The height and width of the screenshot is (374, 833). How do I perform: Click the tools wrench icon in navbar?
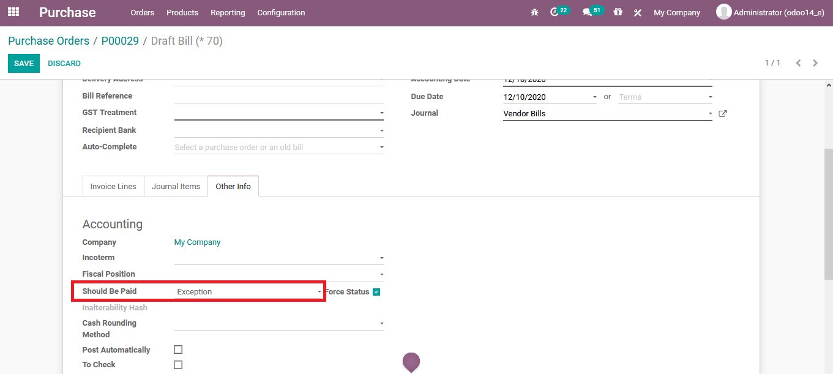(x=637, y=12)
